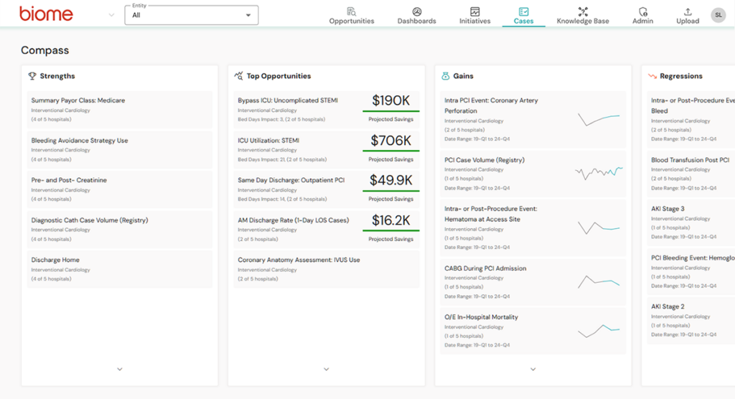Expand the chevron beside the Biome logo

(111, 15)
